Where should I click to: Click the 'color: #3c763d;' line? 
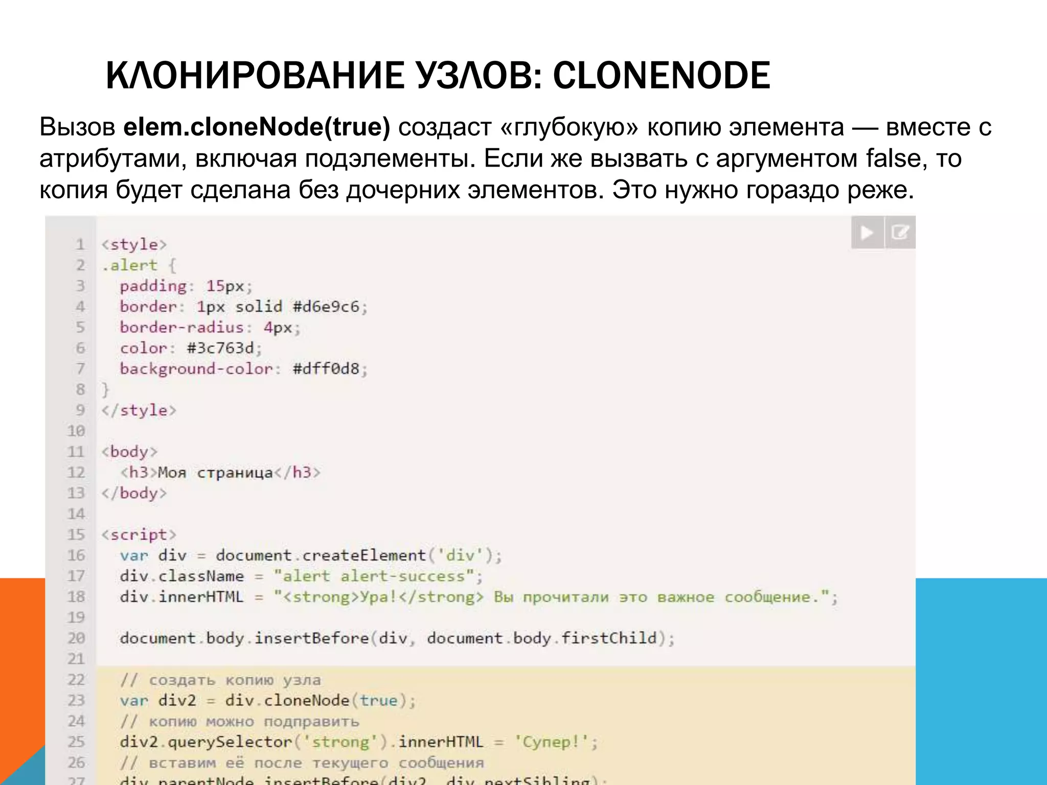coord(191,348)
